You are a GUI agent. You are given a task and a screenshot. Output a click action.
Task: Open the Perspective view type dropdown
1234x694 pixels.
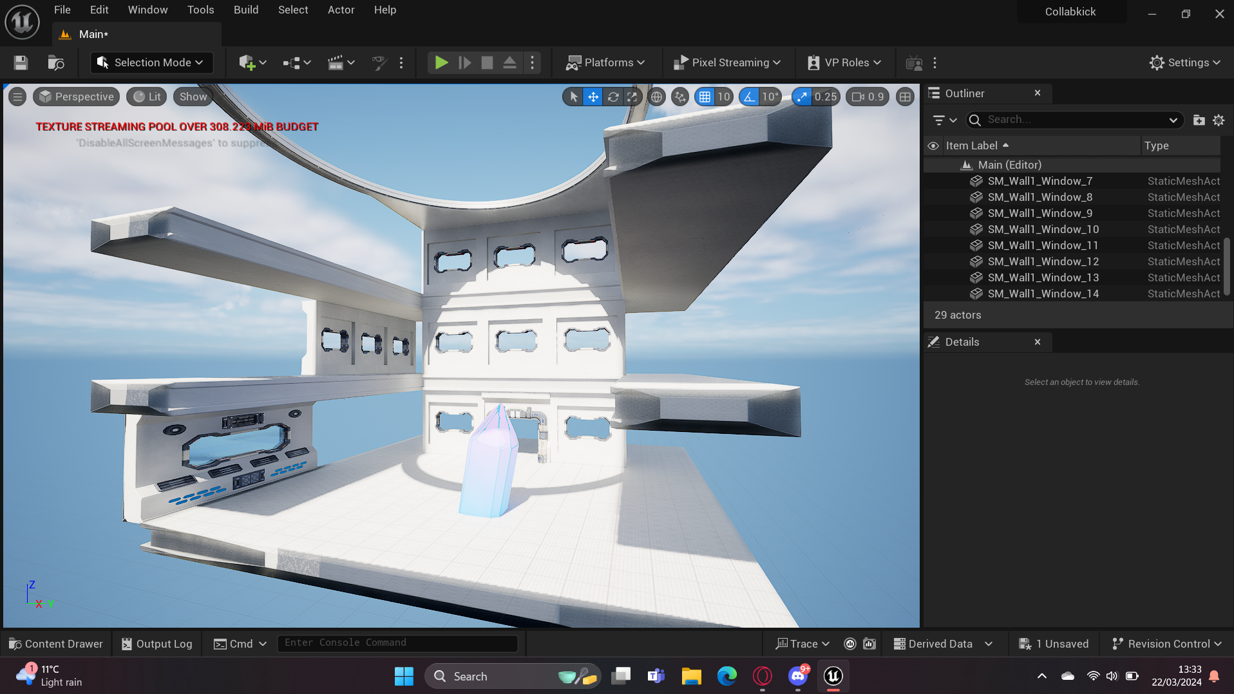click(x=76, y=97)
